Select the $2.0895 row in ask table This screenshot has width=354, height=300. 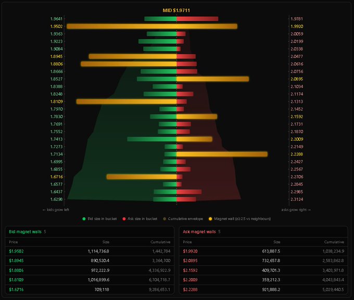click(x=263, y=261)
